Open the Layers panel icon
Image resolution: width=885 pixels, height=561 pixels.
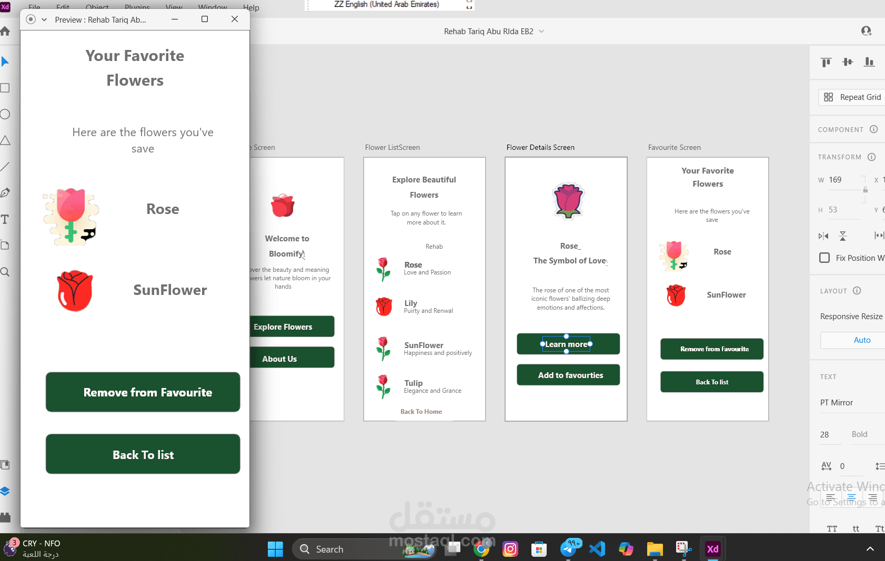5,491
